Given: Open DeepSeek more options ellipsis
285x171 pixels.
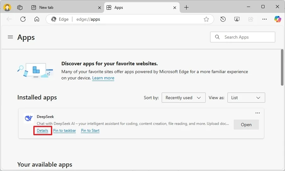Looking at the screenshot, I should (x=258, y=113).
